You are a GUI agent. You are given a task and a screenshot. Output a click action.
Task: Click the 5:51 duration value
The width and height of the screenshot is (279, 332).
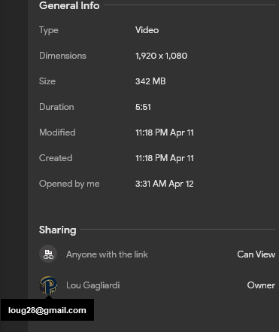[x=143, y=107]
